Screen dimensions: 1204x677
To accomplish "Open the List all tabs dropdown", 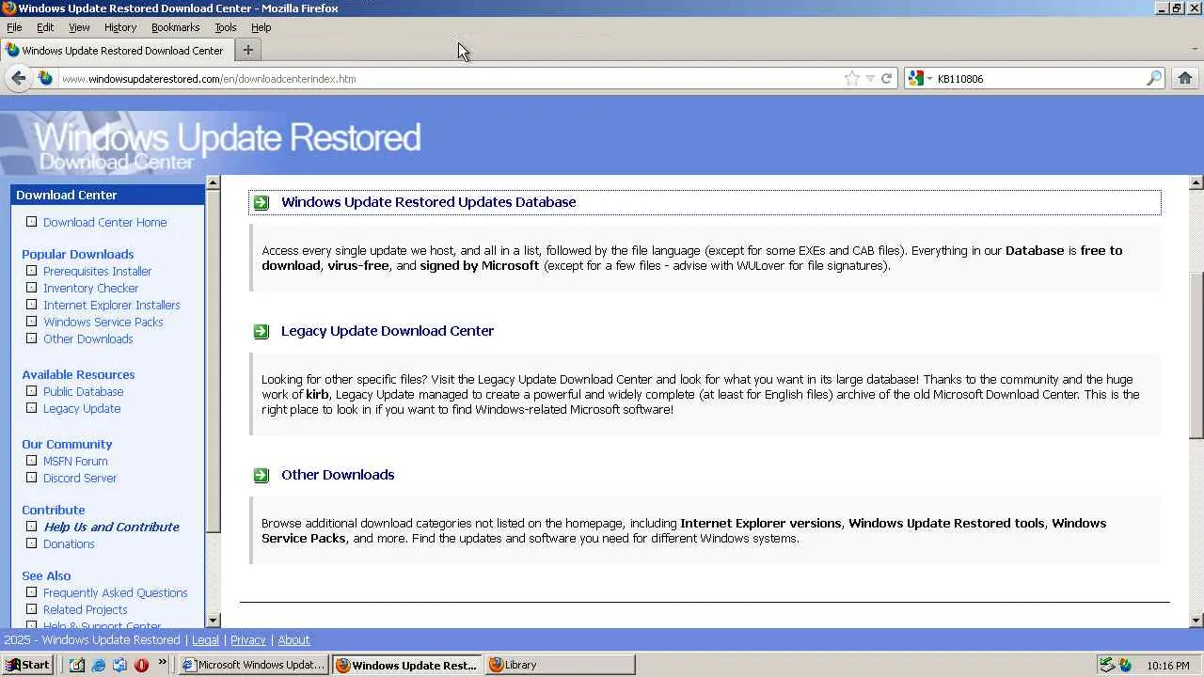I will tap(1194, 50).
